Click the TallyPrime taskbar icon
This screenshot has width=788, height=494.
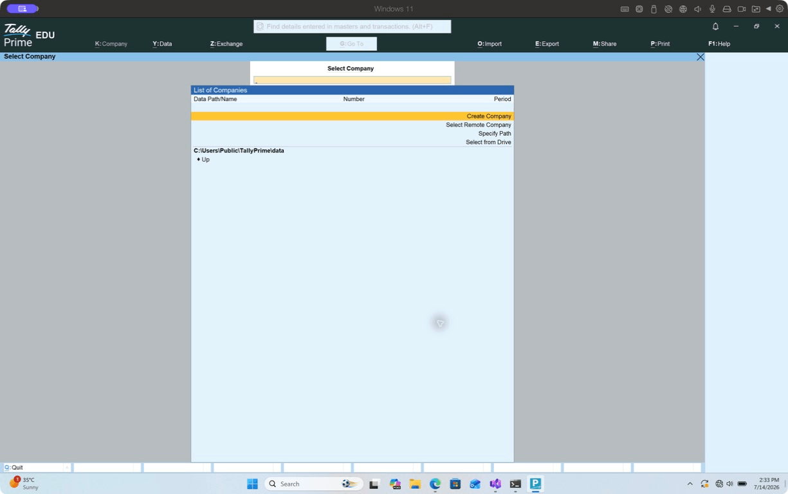tap(535, 484)
